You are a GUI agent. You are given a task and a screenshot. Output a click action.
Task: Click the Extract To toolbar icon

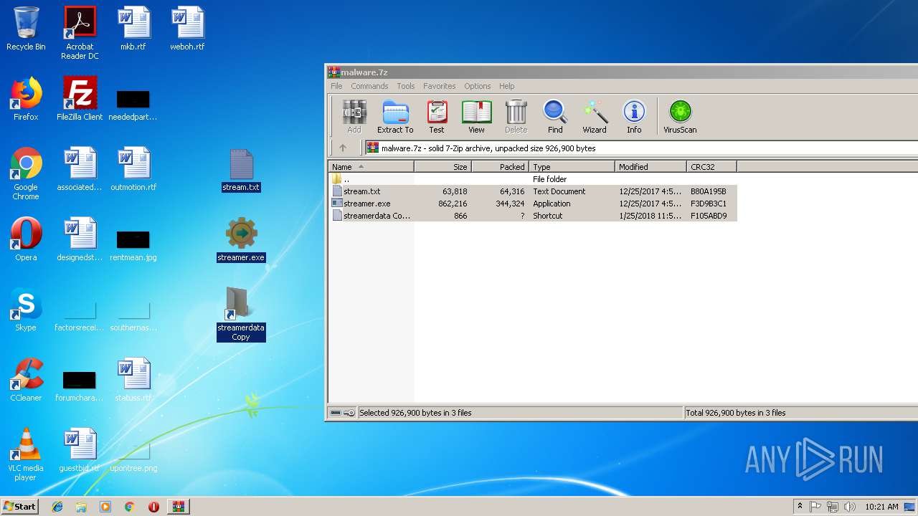coord(395,117)
